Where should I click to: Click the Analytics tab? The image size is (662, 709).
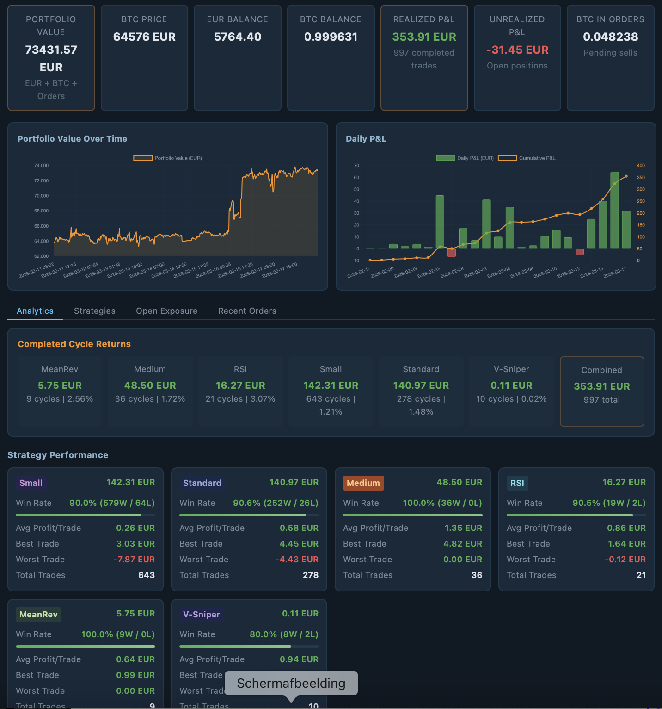35,311
